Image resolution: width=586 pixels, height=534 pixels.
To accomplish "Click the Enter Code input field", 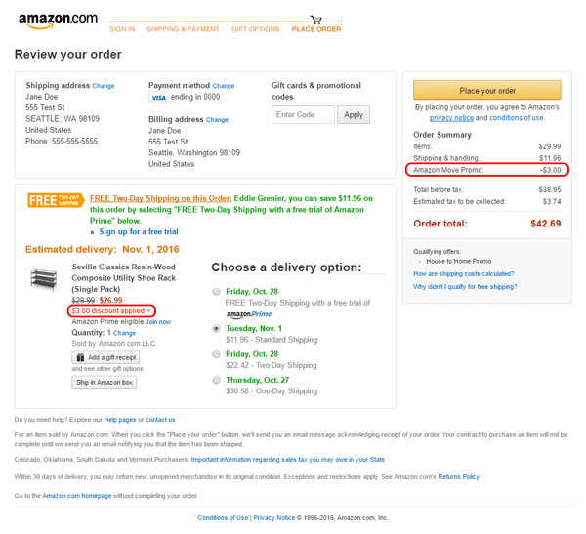I will (303, 115).
